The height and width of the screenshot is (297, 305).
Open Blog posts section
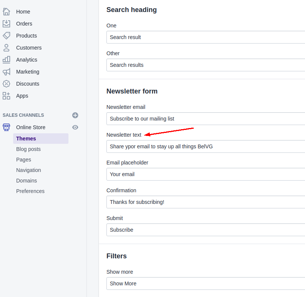28,149
